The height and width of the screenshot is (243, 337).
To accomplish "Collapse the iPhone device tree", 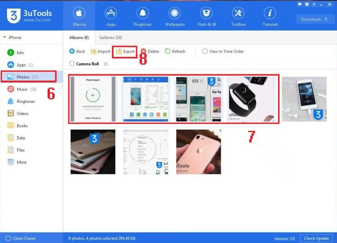I will (5, 38).
